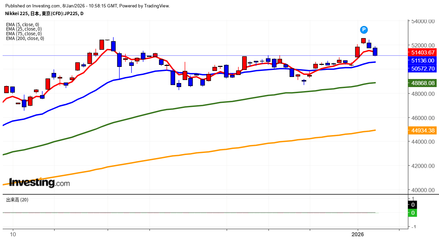The image size is (439, 240).
Task: Click the 10 date axis label
Action: coord(13,234)
